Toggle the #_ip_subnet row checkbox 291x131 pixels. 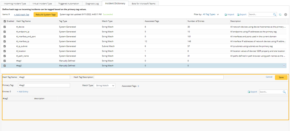click(x=5, y=46)
